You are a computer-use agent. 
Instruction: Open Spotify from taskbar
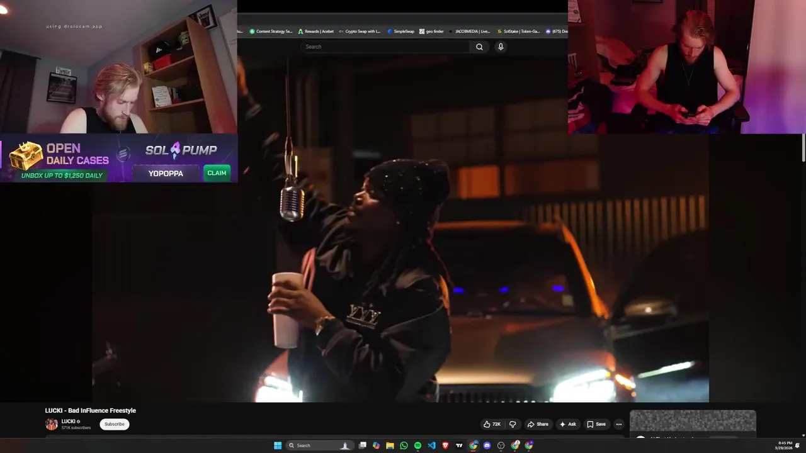click(417, 445)
